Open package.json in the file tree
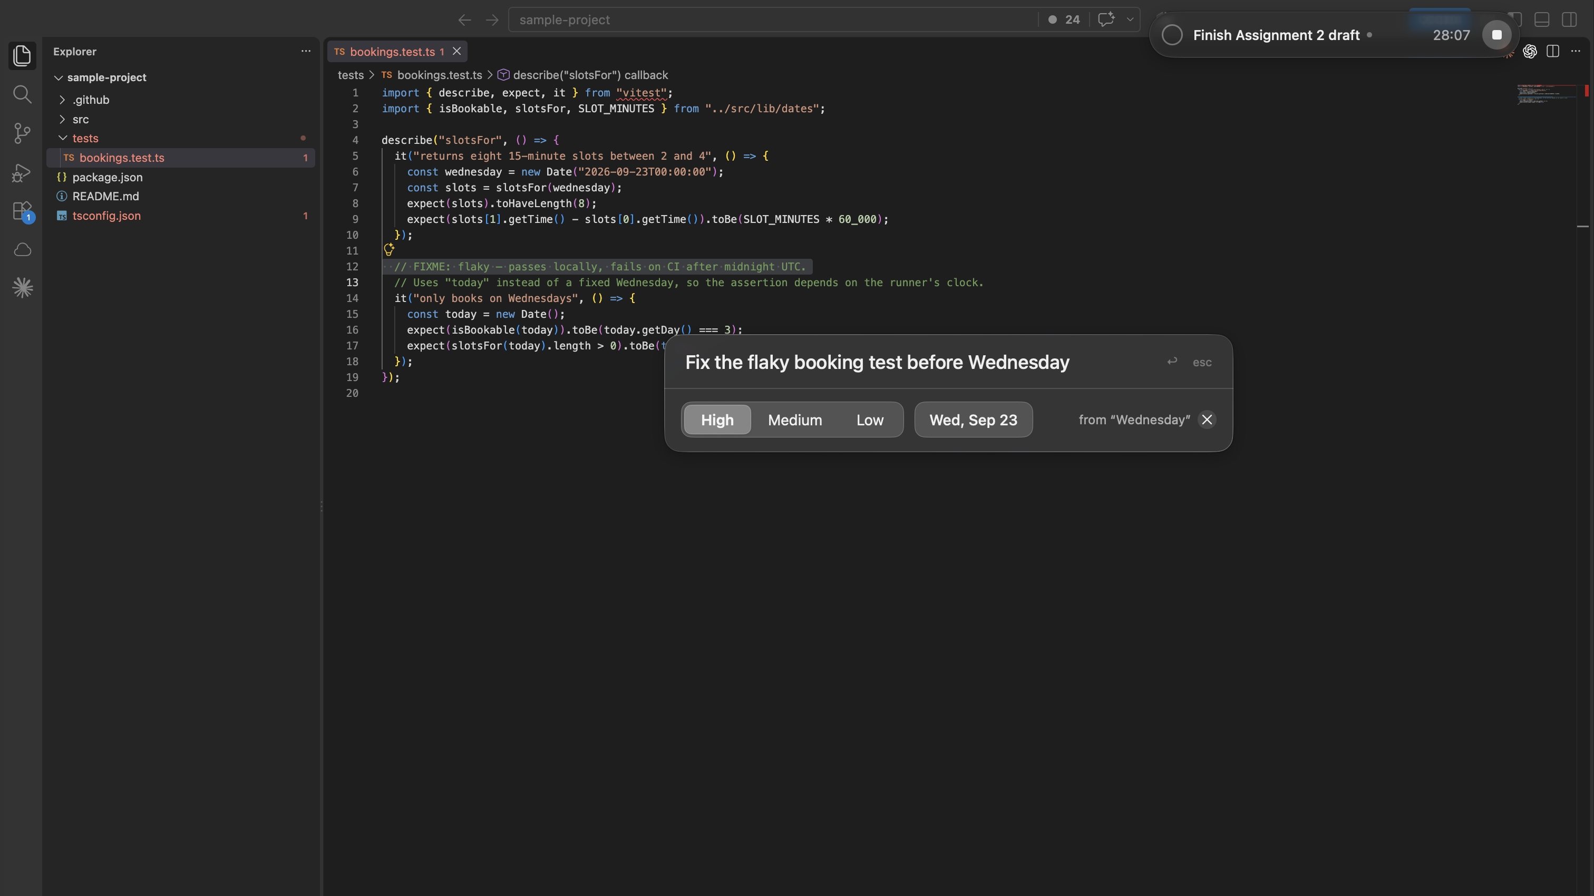This screenshot has height=896, width=1594. [181, 177]
